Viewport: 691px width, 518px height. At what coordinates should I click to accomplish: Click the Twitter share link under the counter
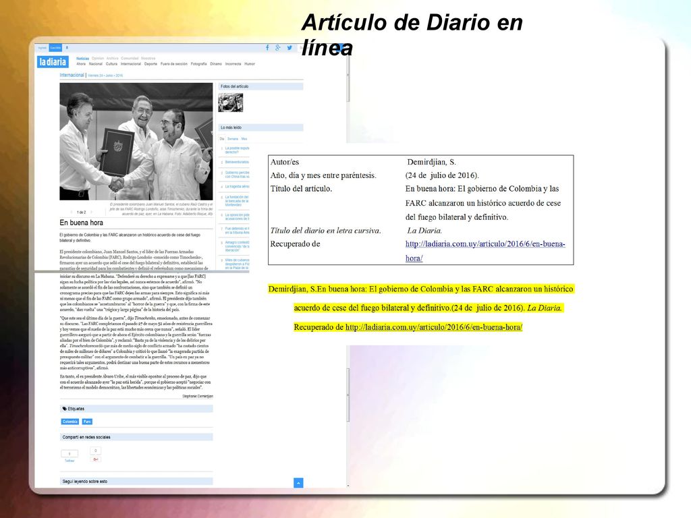70,461
